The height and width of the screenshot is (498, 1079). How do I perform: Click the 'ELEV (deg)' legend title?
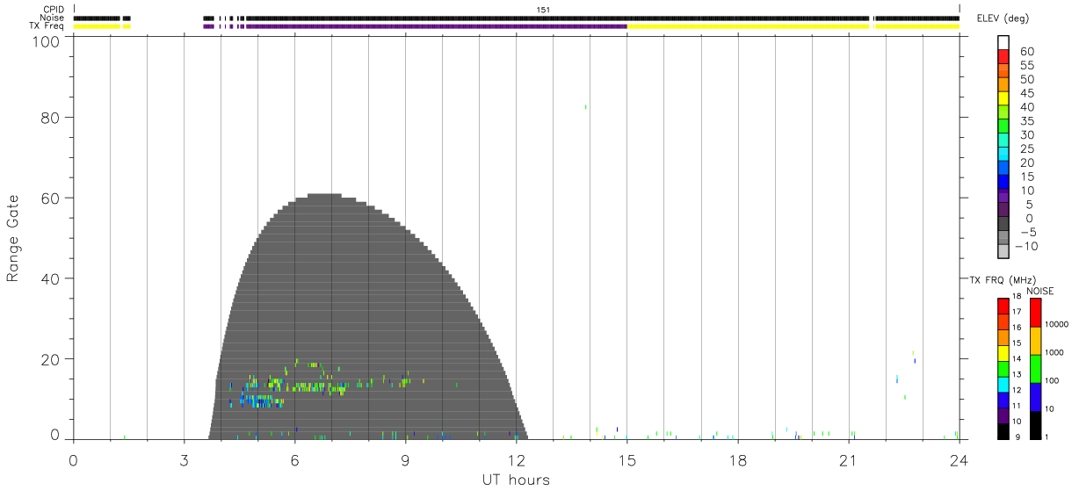click(x=1003, y=18)
